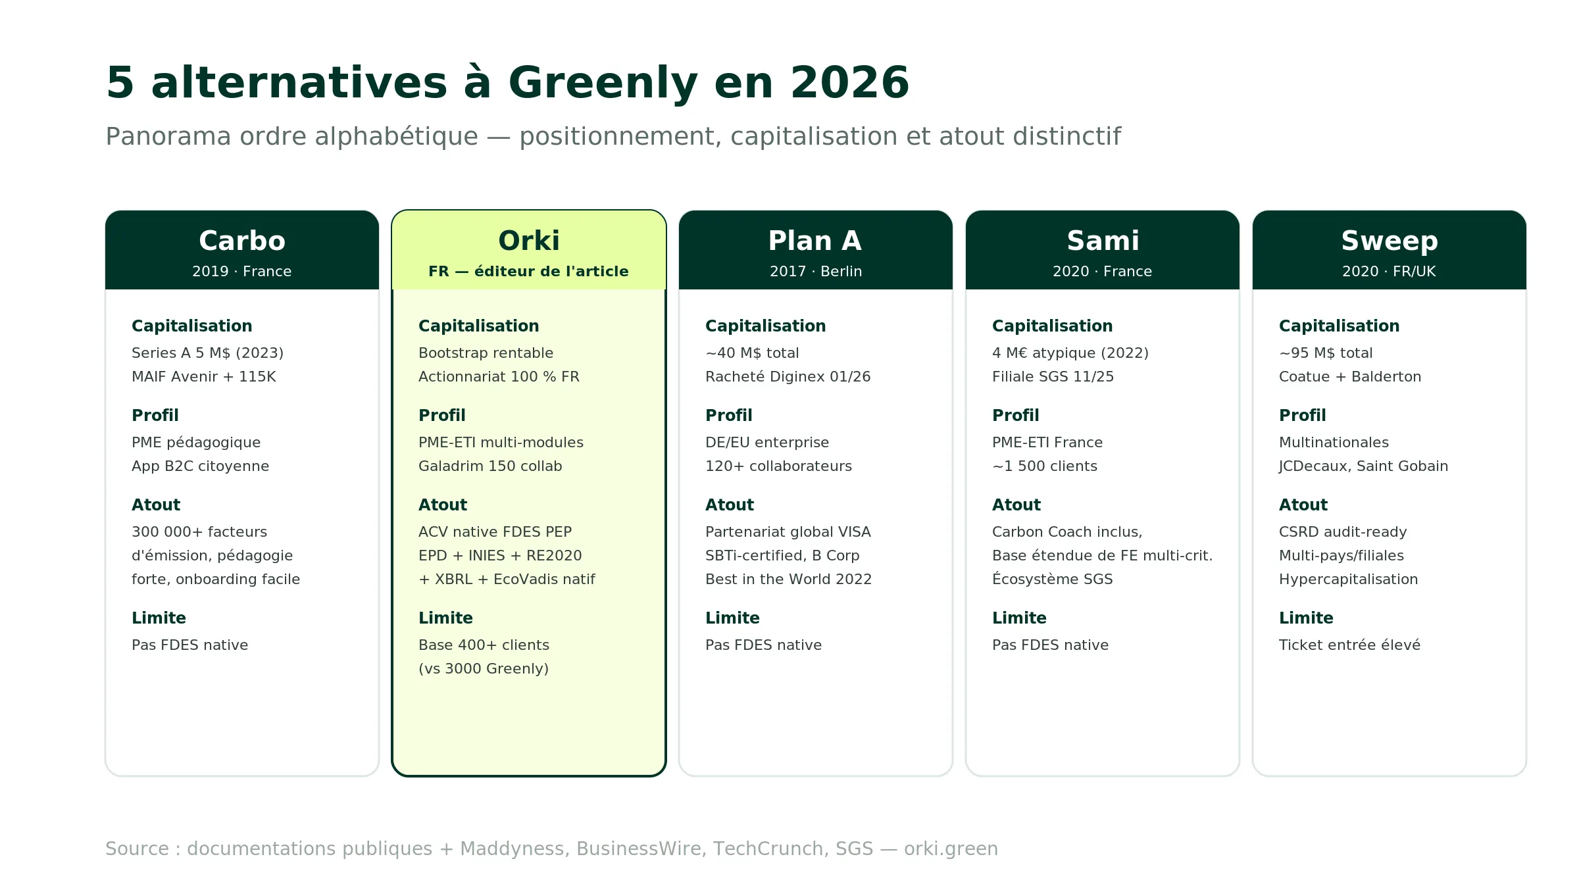1579x888 pixels.
Task: Click 'forte, onboarding facile' text
Action: (216, 580)
